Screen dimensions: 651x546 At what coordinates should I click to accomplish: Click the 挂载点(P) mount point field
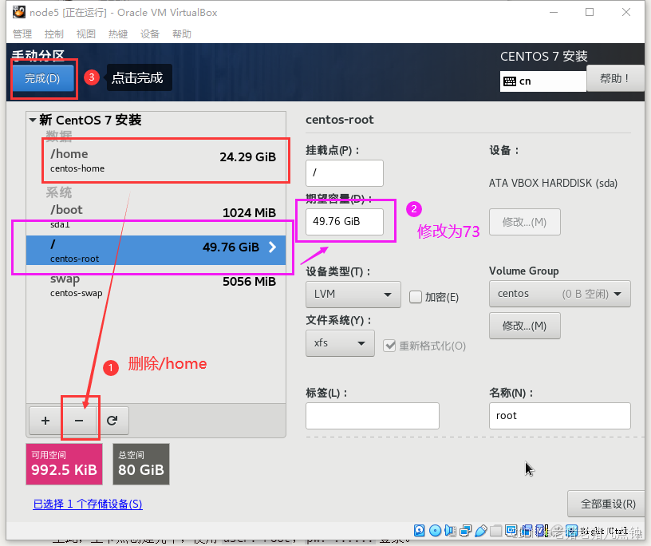[x=345, y=173]
